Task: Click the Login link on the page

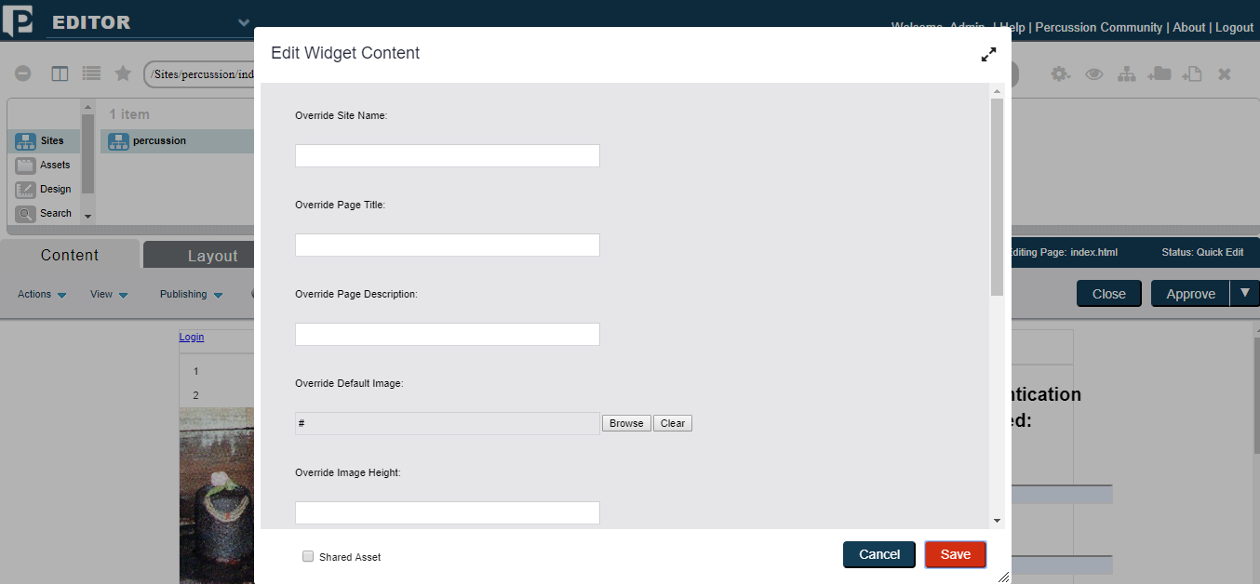Action: tap(192, 337)
